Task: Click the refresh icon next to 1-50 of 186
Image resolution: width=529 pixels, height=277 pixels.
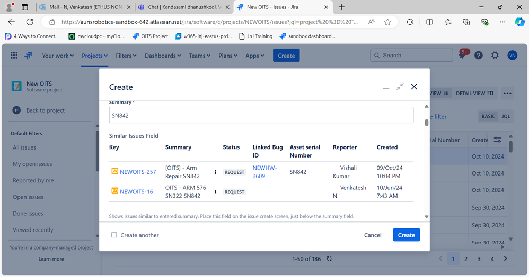Action: click(329, 259)
